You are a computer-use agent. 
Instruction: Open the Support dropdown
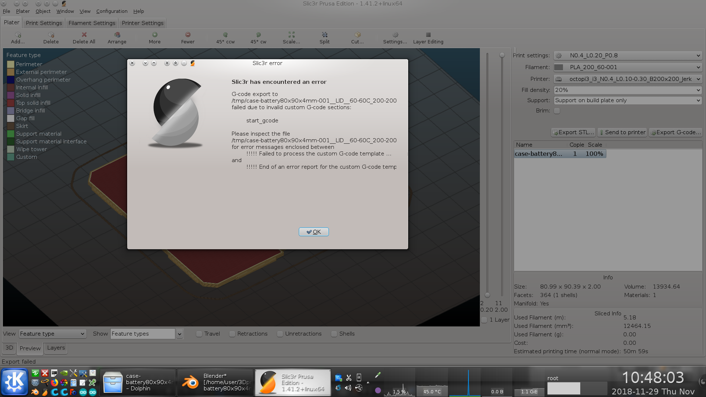pos(628,100)
